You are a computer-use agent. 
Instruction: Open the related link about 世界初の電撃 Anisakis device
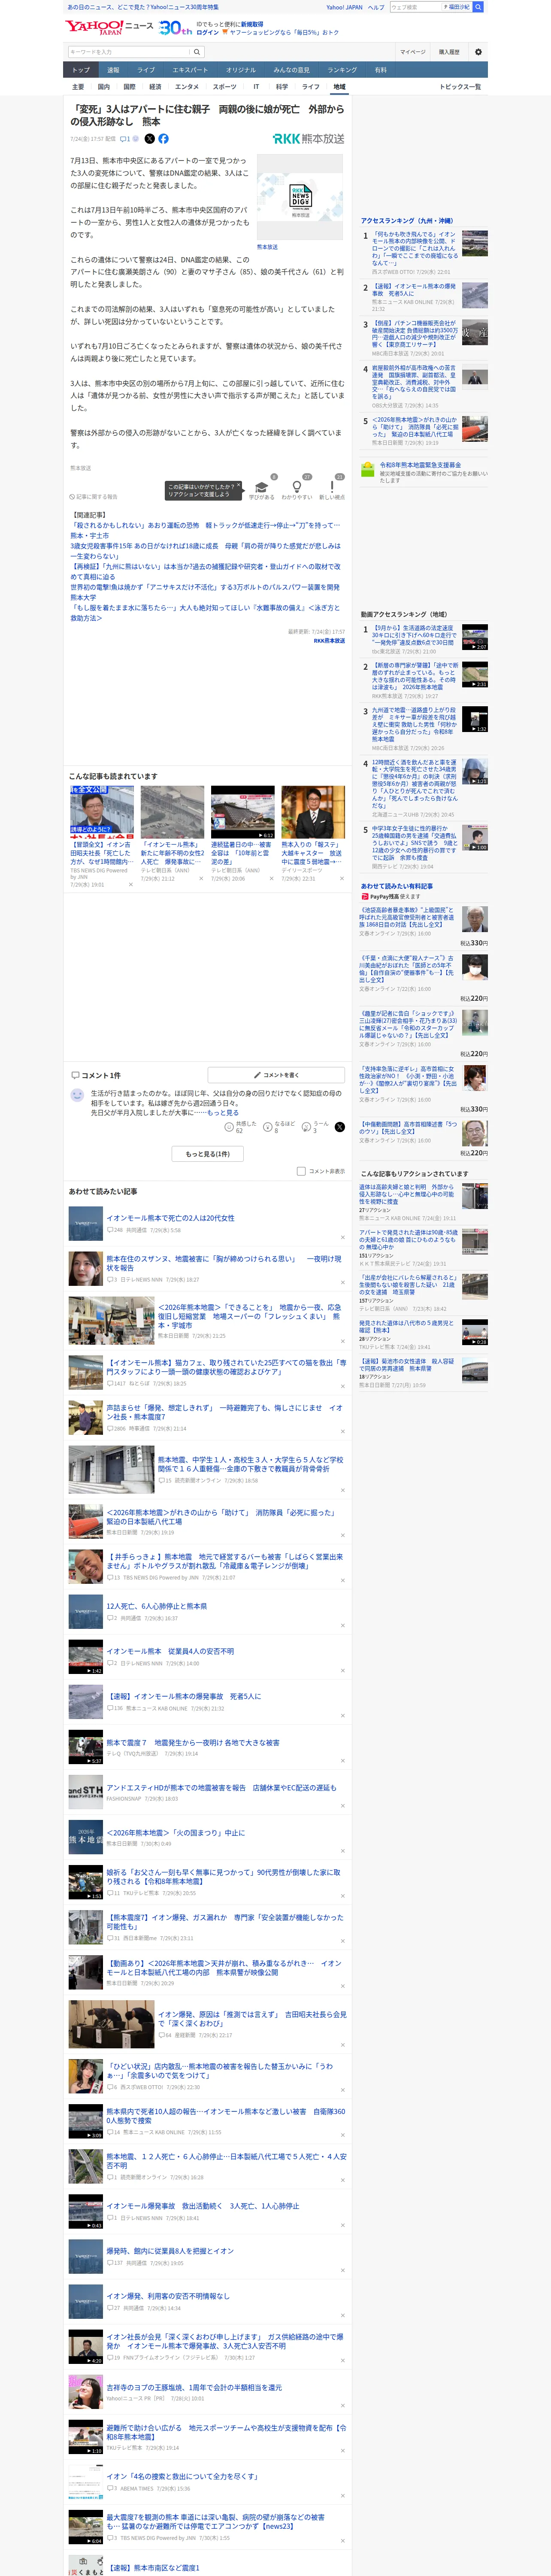coord(205,592)
